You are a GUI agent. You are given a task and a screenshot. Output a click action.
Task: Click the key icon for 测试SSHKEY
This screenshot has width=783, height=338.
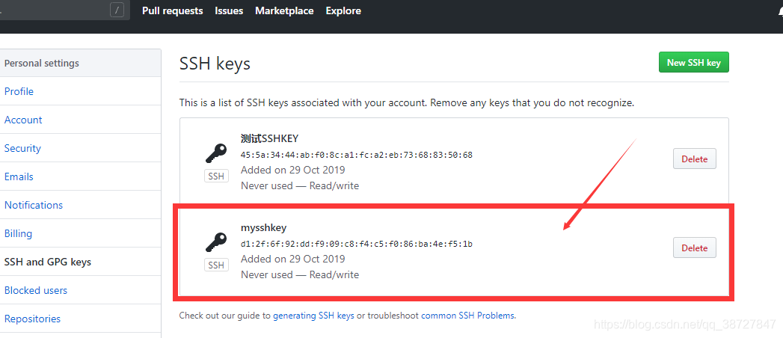[x=216, y=153]
